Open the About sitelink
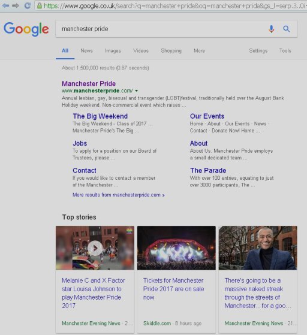Image resolution: width=307 pixels, height=335 pixels. point(198,143)
